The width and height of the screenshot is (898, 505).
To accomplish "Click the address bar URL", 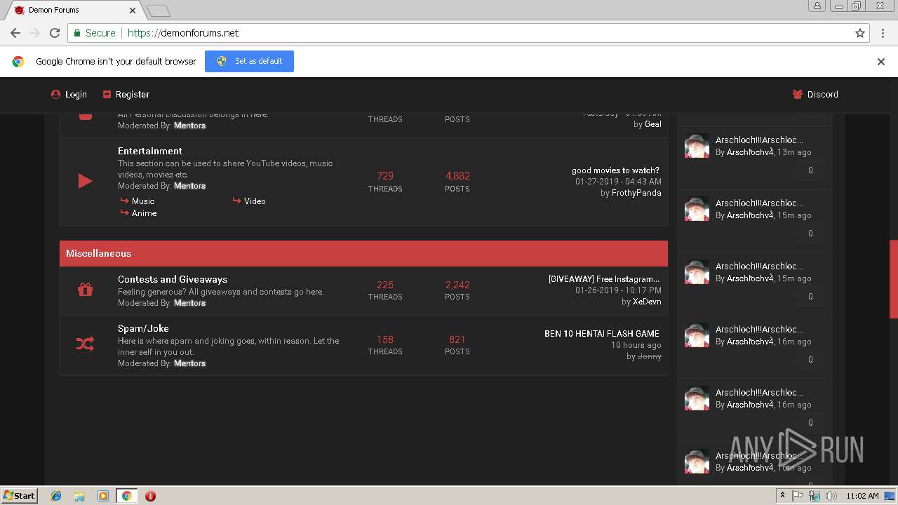I will click(x=183, y=33).
